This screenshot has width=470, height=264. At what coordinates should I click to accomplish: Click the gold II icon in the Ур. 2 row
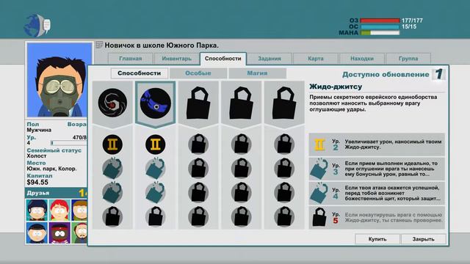click(319, 144)
